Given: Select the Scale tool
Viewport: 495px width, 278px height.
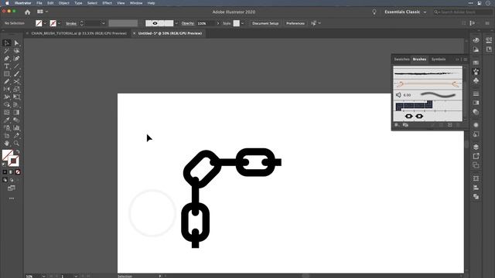Looking at the screenshot, I should 16,90.
